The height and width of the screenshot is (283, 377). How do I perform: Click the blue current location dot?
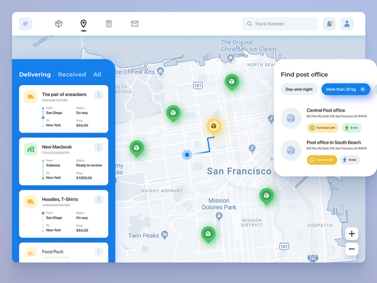[x=187, y=155]
